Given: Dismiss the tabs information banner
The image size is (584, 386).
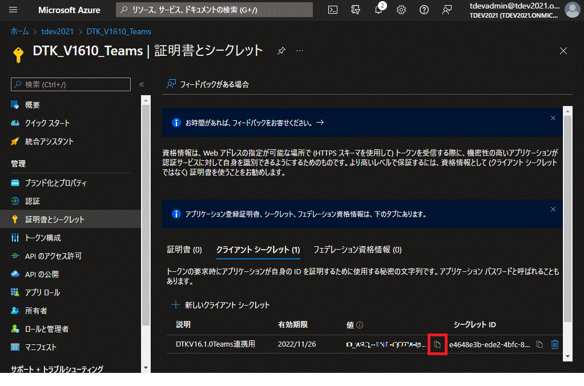Looking at the screenshot, I should point(553,209).
